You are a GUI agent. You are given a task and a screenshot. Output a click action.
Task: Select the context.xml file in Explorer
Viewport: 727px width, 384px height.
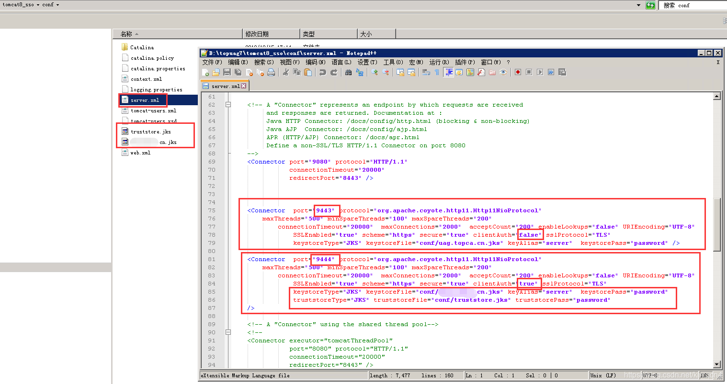pyautogui.click(x=142, y=79)
